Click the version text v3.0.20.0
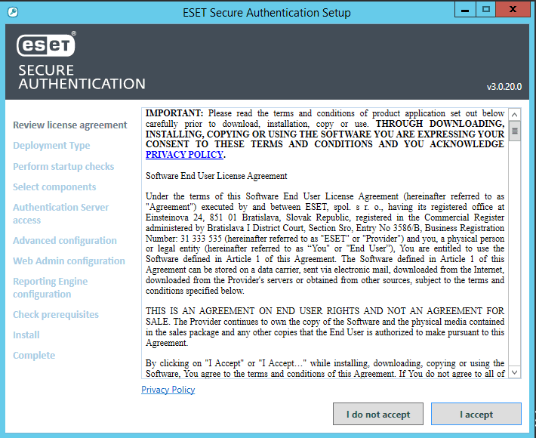536x438 pixels. (504, 87)
